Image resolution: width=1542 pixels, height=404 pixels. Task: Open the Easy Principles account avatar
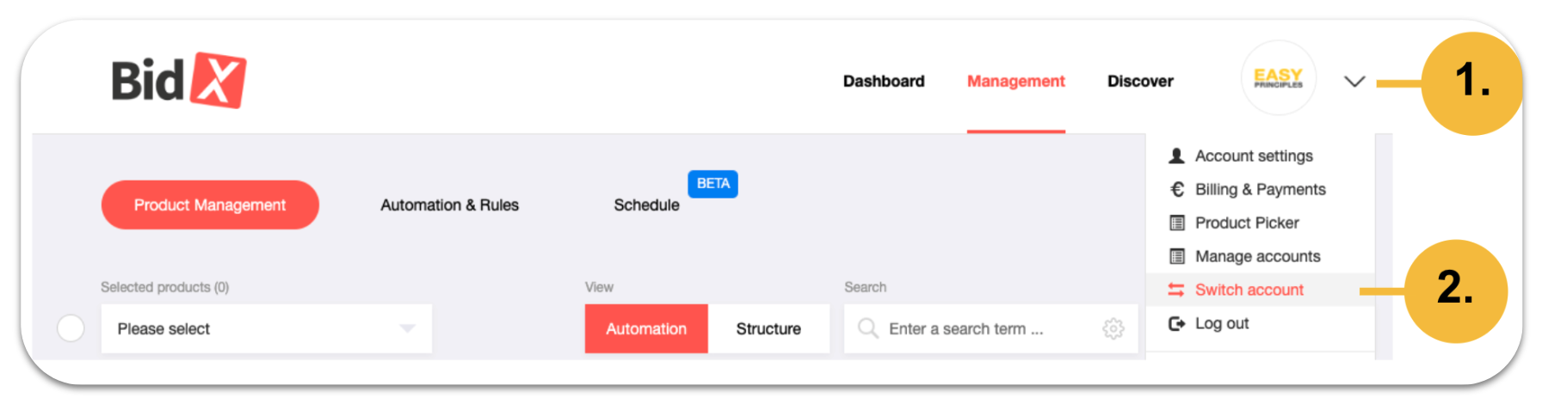click(x=1278, y=78)
